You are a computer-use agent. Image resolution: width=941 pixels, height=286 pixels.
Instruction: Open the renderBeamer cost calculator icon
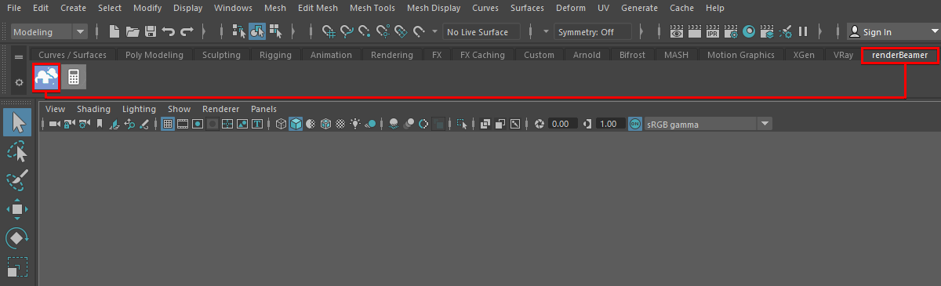74,77
